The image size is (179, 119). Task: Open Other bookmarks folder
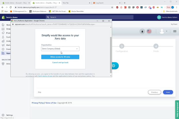point(170,11)
